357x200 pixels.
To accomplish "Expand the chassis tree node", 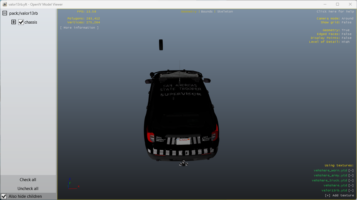I will 14,22.
